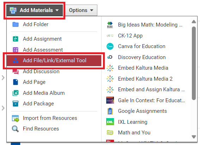
Task: Open Discovery Education tool
Action: click(x=142, y=57)
